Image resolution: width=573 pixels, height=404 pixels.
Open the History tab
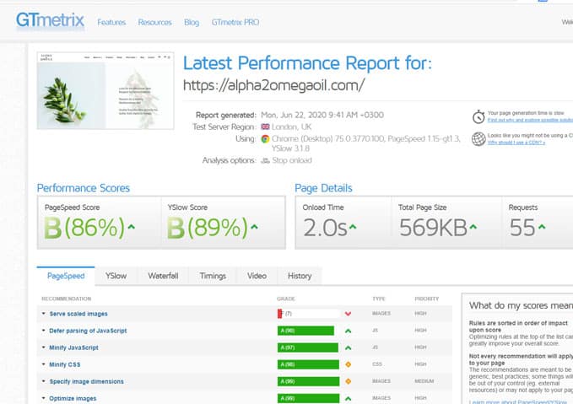[300, 276]
